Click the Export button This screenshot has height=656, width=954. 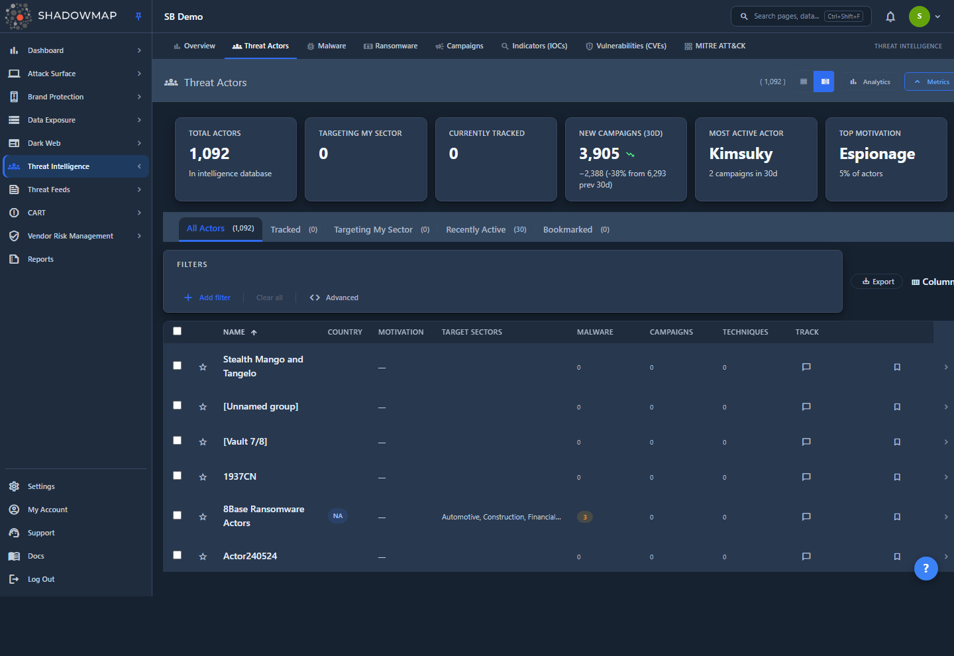click(877, 282)
